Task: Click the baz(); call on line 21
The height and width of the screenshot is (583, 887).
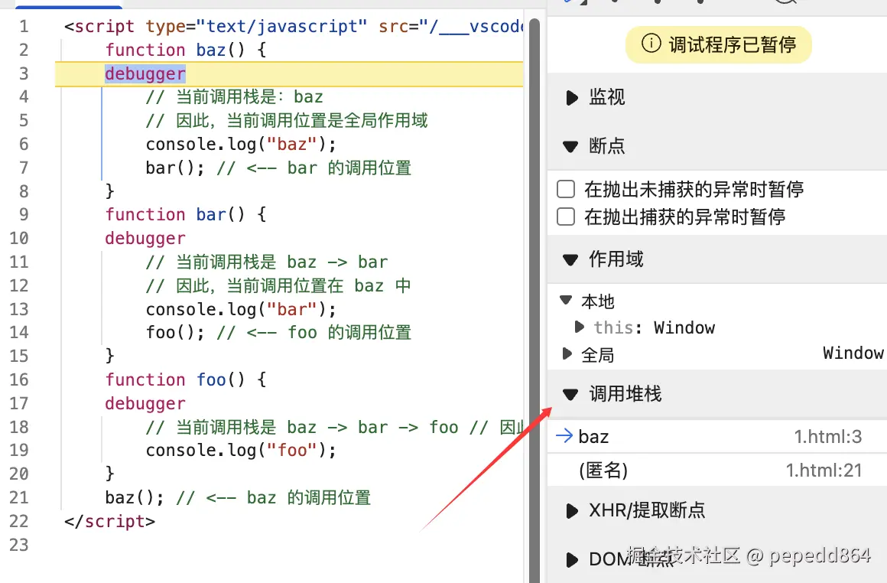Action: click(x=134, y=497)
